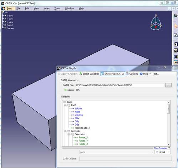Select the Rotate_Y variable
The width and height of the screenshot is (178, 168).
(x=83, y=141)
